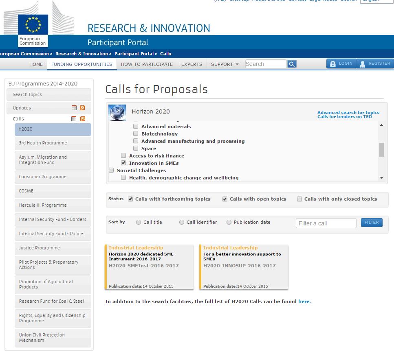Open the Consumer Programme item

53,177
